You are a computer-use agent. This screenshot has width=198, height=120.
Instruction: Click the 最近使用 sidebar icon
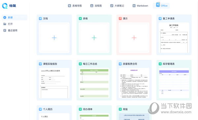pos(5,30)
